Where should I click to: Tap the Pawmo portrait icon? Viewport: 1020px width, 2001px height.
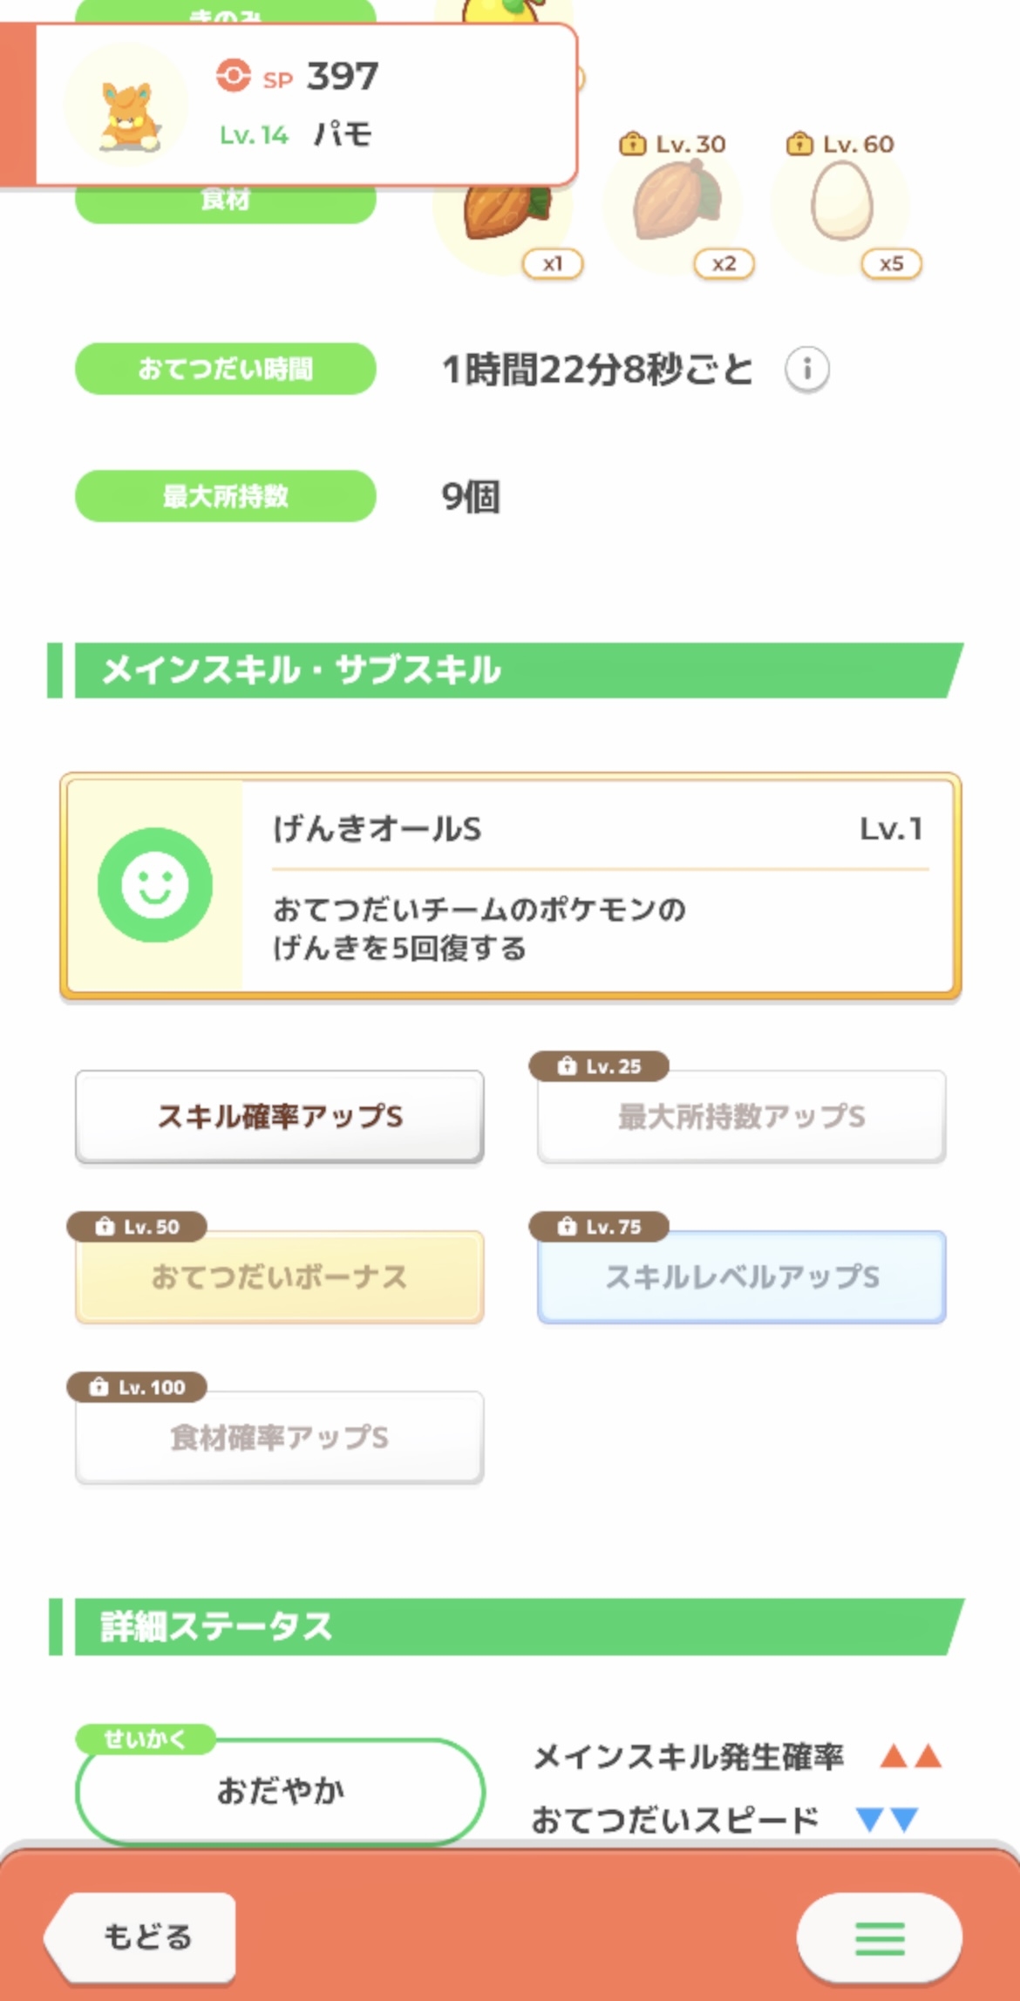point(127,106)
